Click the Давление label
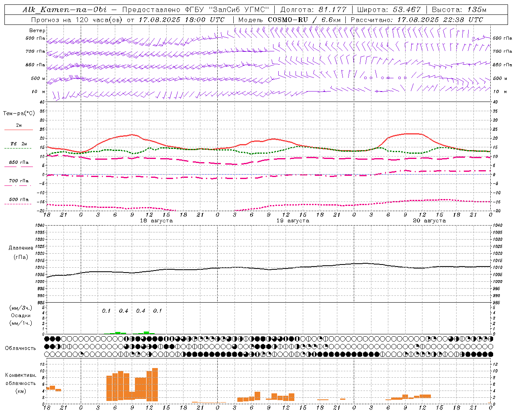Image resolution: width=514 pixels, height=411 pixels. pyautogui.click(x=21, y=248)
